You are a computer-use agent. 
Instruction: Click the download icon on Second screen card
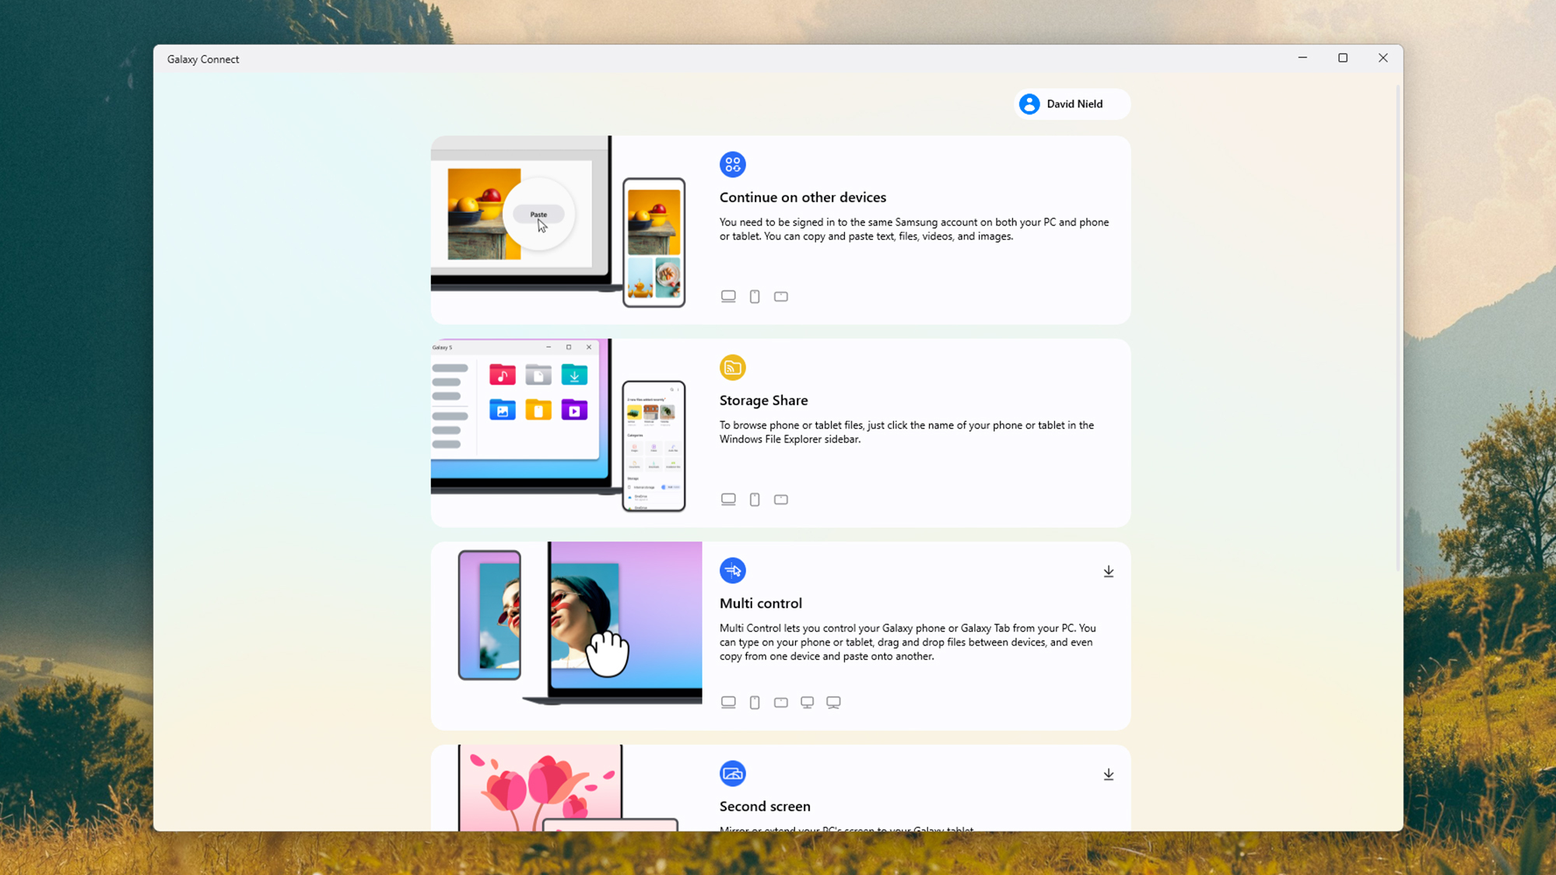(1108, 773)
